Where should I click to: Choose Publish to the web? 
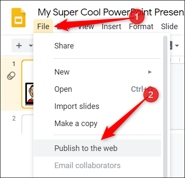pyautogui.click(x=98, y=148)
